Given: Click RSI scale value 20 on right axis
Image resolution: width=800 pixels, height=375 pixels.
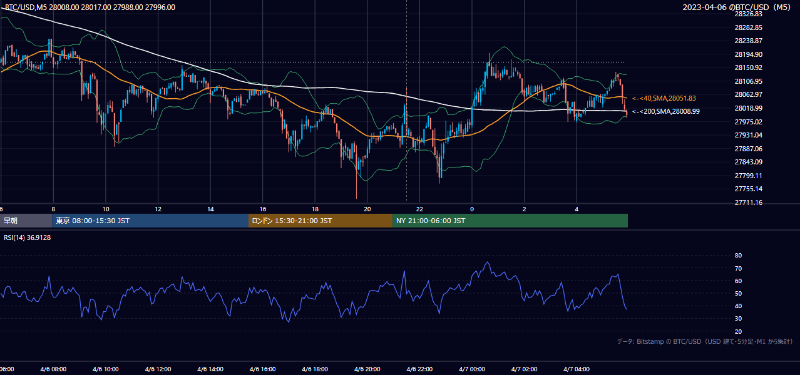Looking at the screenshot, I should click(738, 331).
